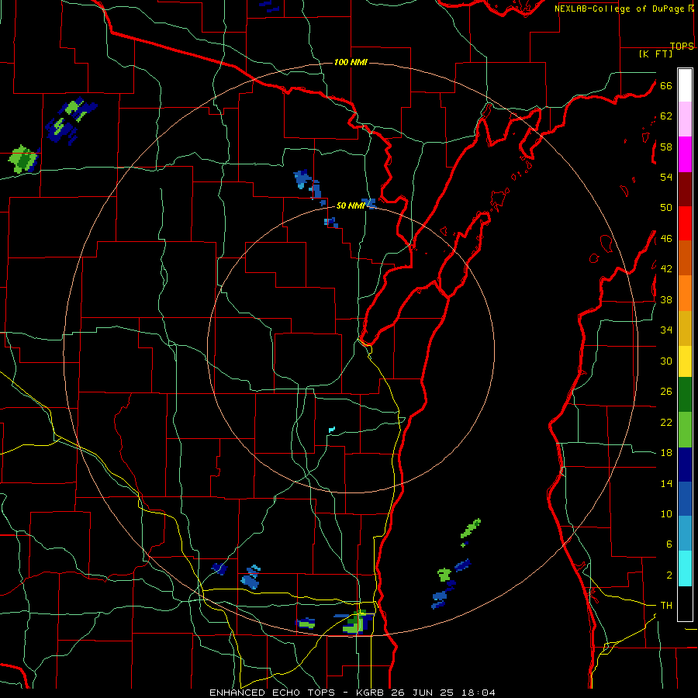Click the light pink legend color swatch

pos(685,119)
